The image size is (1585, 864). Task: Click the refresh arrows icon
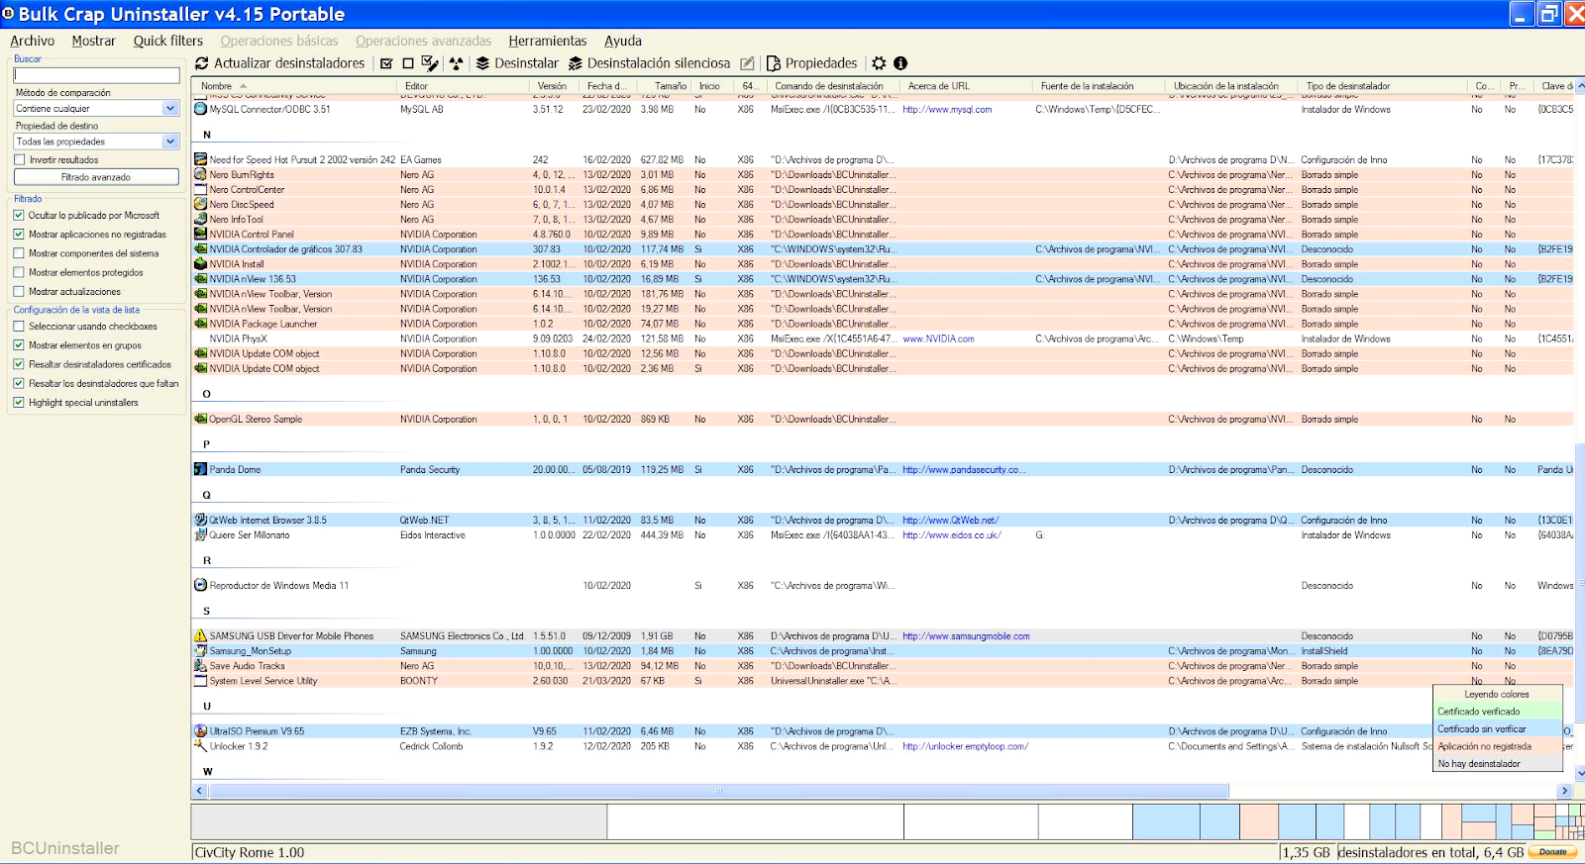point(202,63)
